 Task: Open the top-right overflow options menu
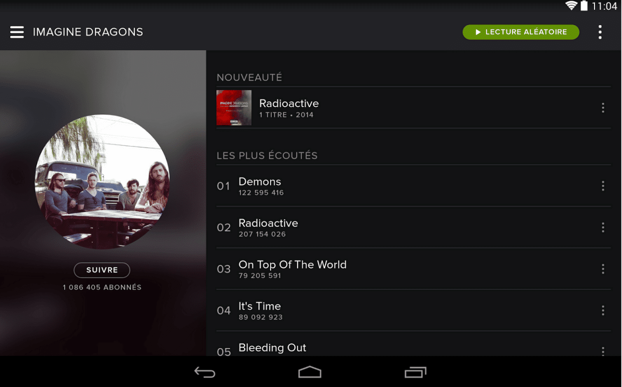tap(600, 32)
